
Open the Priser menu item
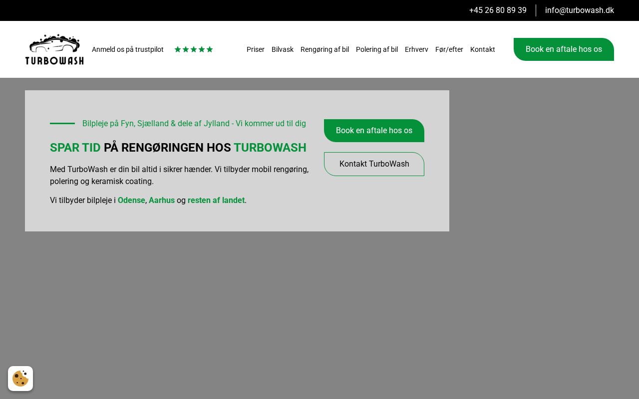(x=256, y=49)
